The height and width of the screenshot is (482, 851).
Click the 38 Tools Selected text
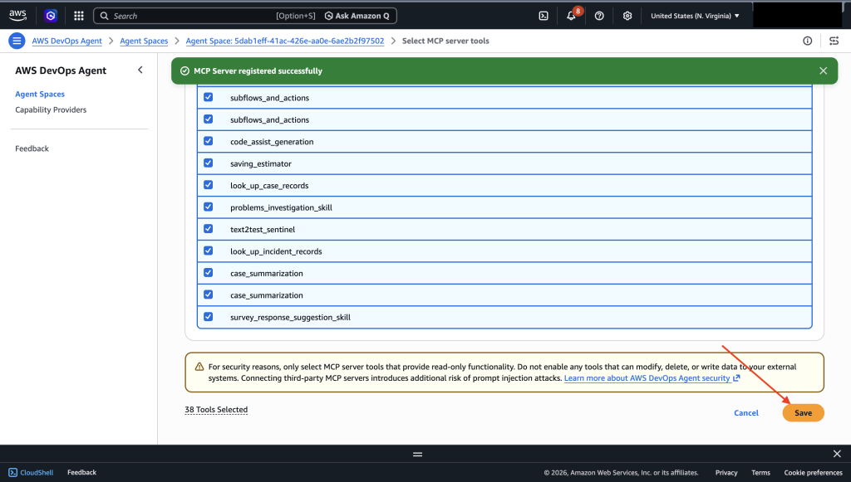coord(216,410)
